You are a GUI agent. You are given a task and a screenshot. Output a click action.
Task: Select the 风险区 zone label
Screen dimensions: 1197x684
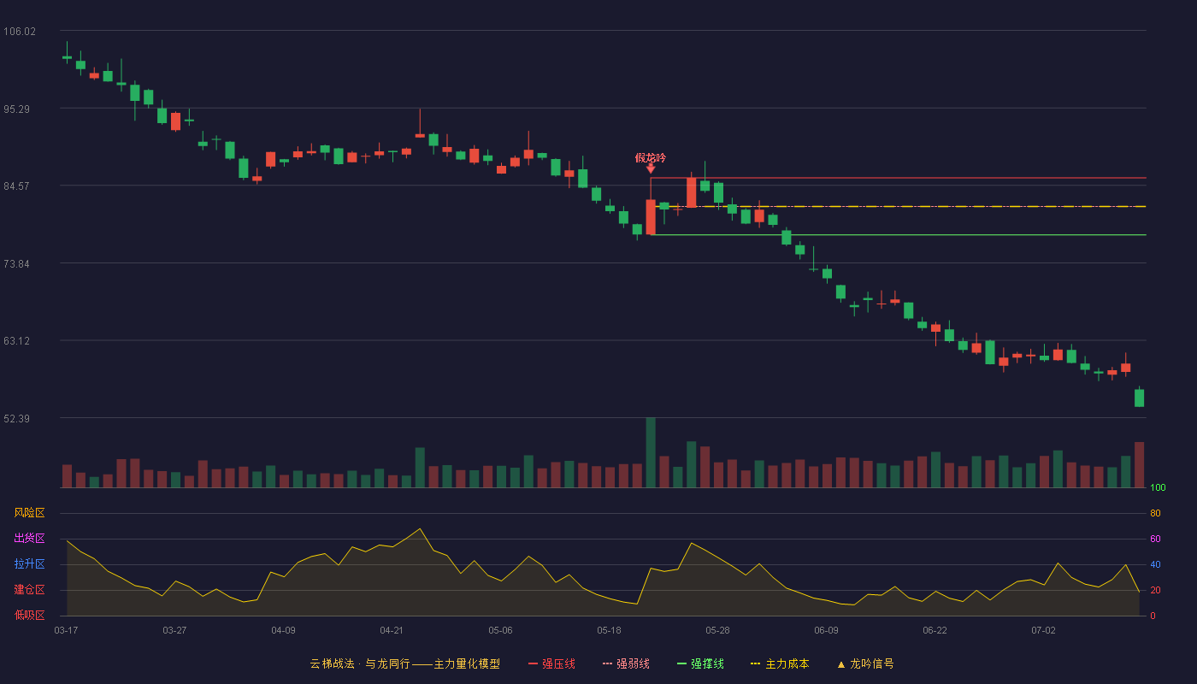tap(30, 513)
